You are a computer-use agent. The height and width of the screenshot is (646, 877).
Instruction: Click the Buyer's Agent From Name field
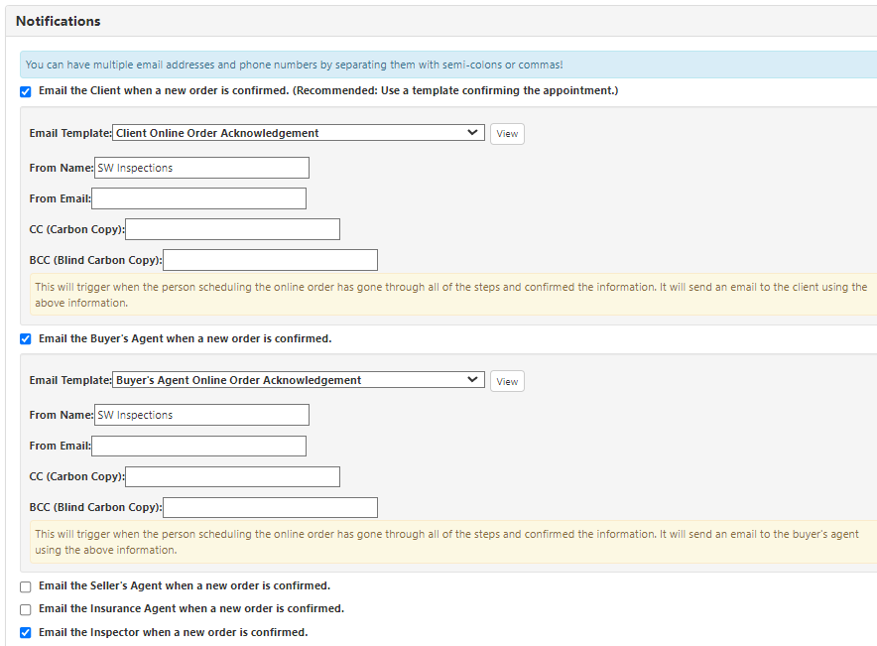pyautogui.click(x=202, y=415)
